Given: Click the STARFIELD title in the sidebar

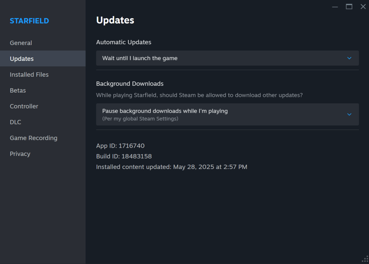Looking at the screenshot, I should (x=29, y=21).
